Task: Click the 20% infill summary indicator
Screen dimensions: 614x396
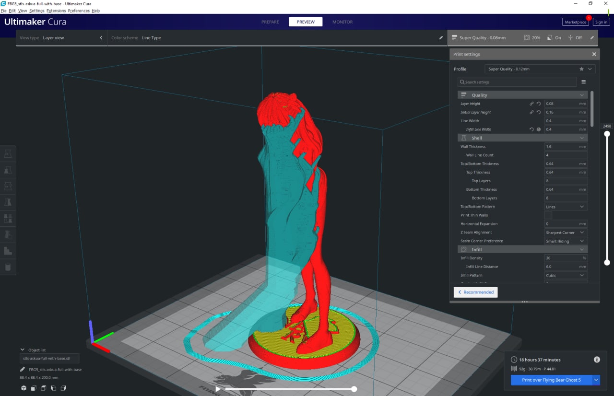Action: pyautogui.click(x=532, y=37)
